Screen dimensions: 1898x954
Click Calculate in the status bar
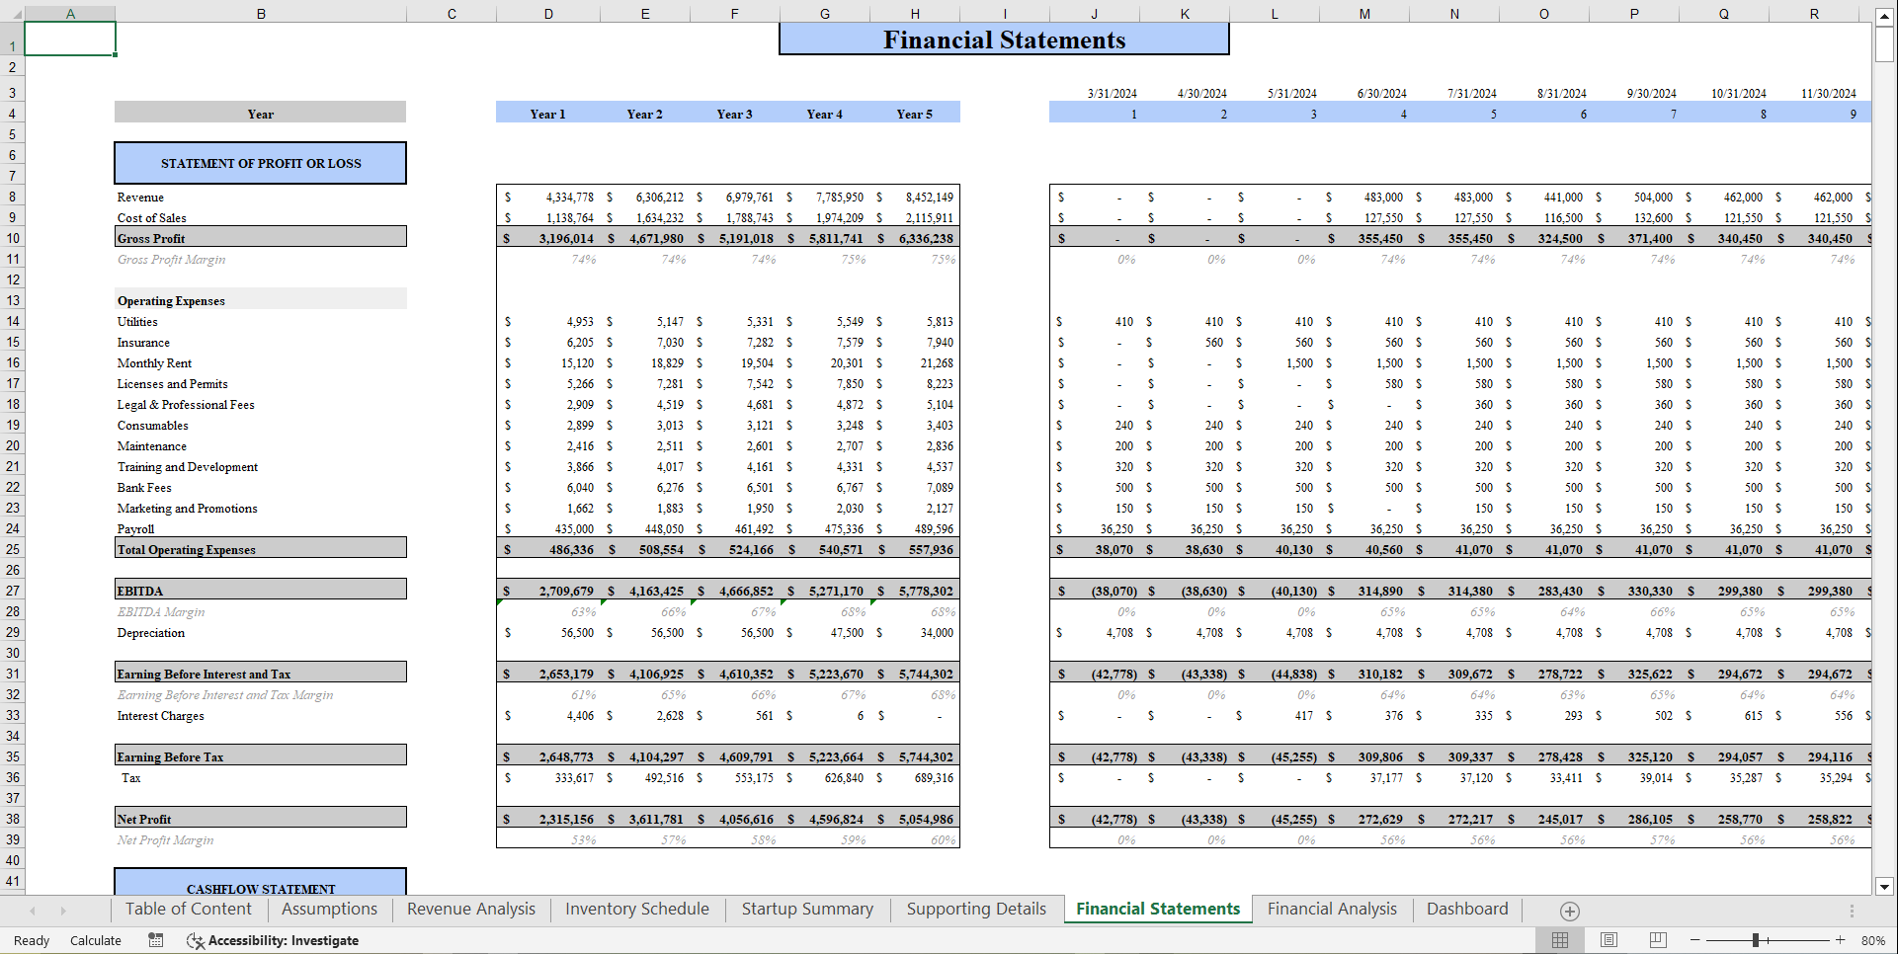(x=95, y=940)
